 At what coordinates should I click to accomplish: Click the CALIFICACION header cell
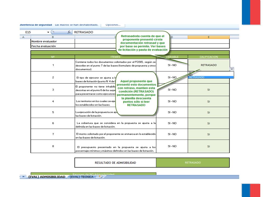208,57
